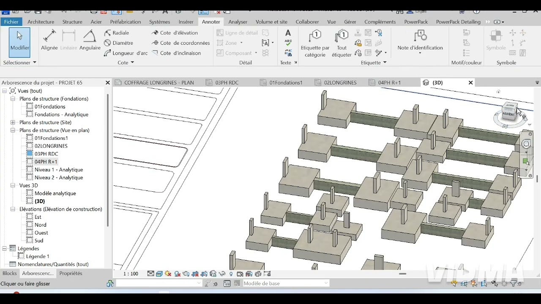This screenshot has height=304, width=541.
Task: Close the {3D} view tab
Action: click(x=470, y=83)
